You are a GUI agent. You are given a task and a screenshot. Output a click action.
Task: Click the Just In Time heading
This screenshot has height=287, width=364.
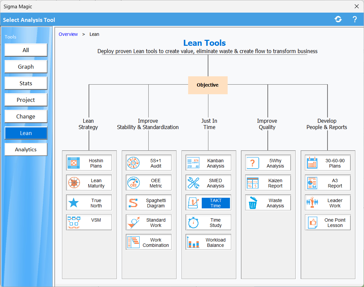click(209, 124)
